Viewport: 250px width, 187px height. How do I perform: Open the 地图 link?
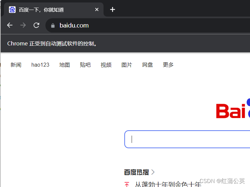65,65
